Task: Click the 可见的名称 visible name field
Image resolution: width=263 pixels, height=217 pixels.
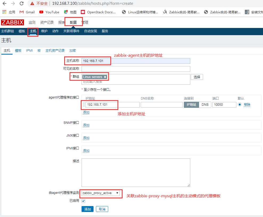Action: point(136,69)
